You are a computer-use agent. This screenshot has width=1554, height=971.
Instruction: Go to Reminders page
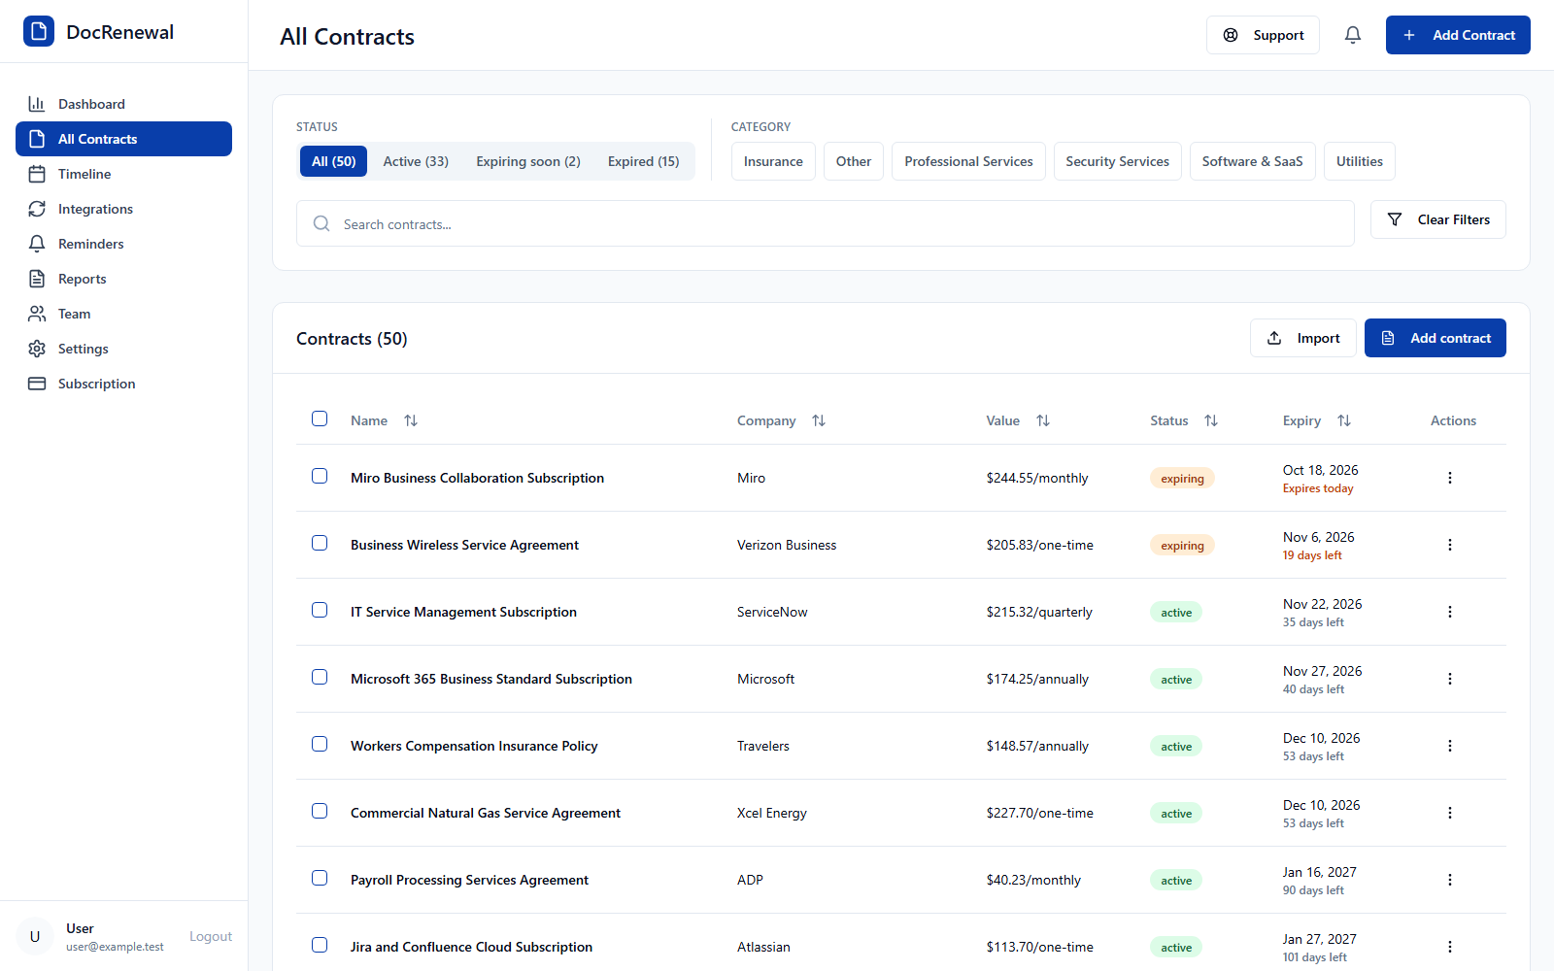point(123,244)
